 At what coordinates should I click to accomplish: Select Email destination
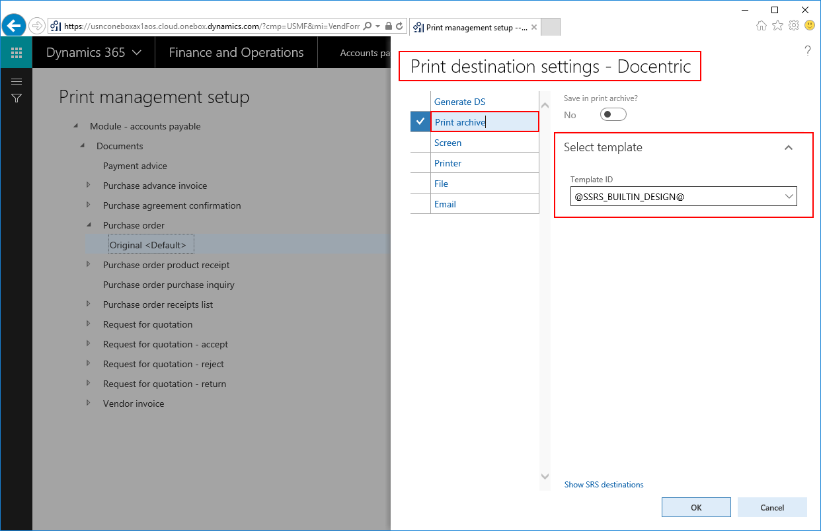tap(485, 204)
